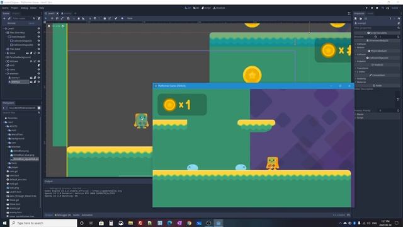Open the Script Variables section header

pos(377,33)
